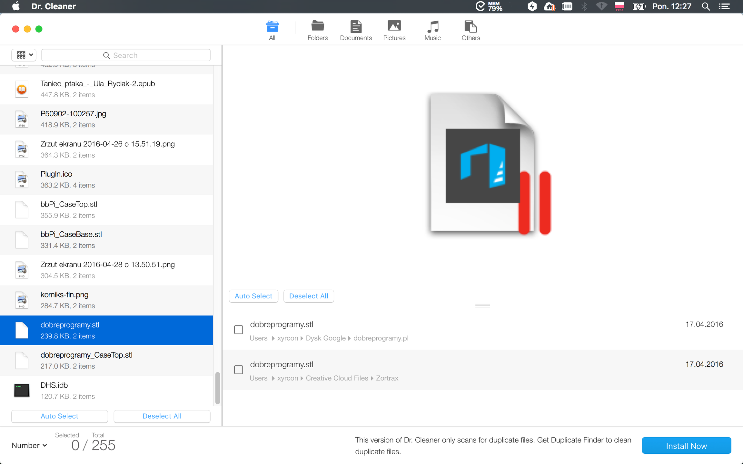This screenshot has height=464, width=743.
Task: Open the Wi-Fi status menu
Action: coord(601,6)
